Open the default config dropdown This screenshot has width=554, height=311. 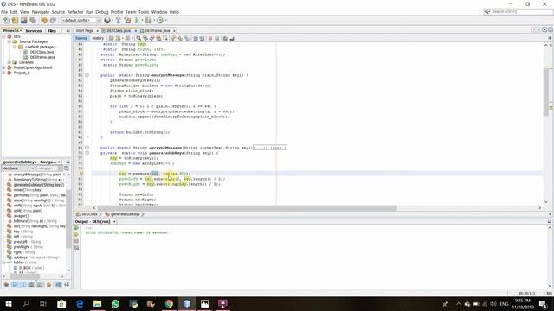coord(81,21)
